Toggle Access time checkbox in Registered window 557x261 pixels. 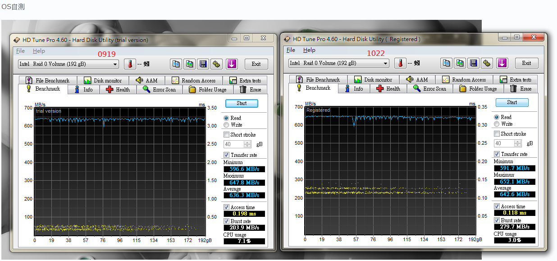(497, 206)
